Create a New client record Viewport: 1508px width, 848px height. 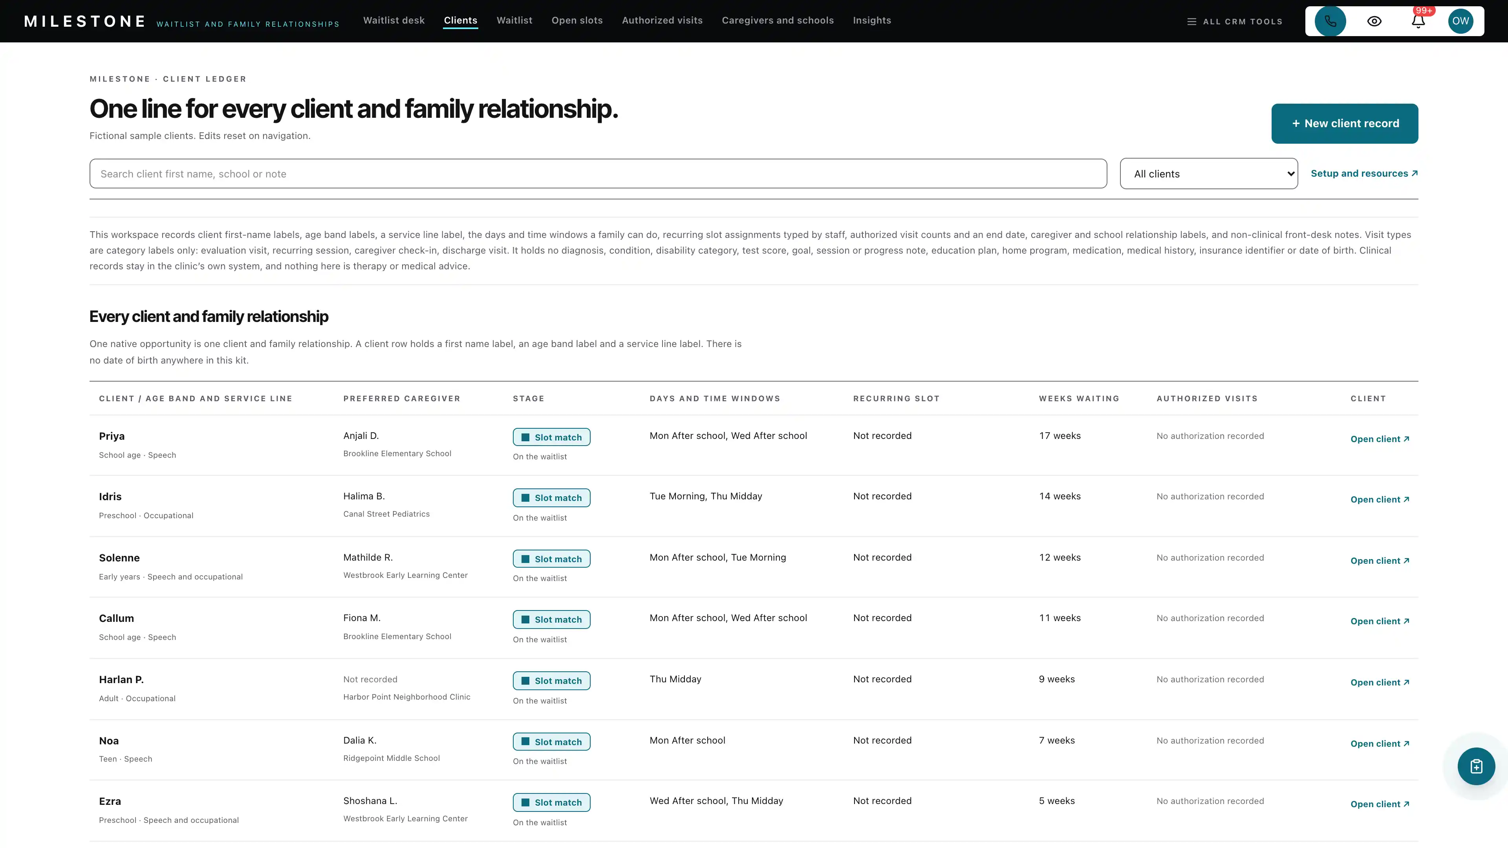(1345, 124)
